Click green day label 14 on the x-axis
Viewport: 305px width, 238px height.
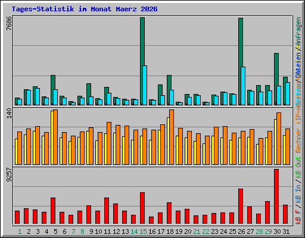pyautogui.click(x=134, y=231)
